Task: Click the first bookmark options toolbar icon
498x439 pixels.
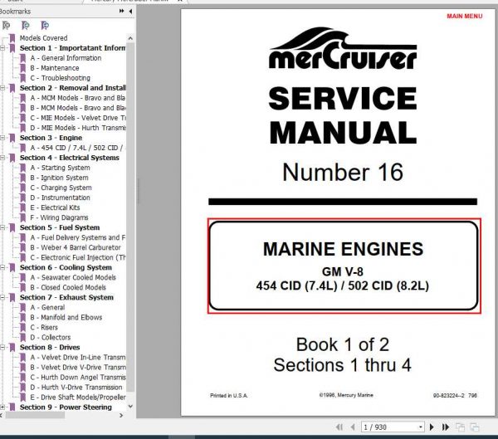Action: coord(6,25)
